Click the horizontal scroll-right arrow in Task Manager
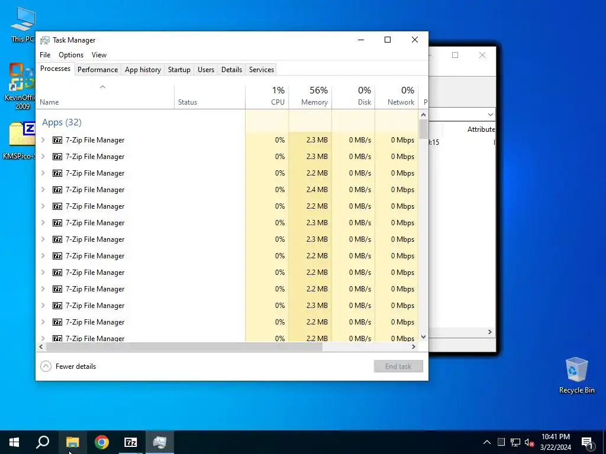Screen dimensions: 606x454 tap(414, 346)
